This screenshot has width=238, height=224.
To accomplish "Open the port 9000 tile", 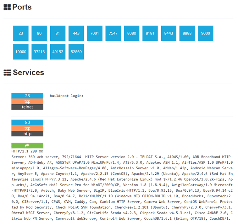I will coord(206,33).
